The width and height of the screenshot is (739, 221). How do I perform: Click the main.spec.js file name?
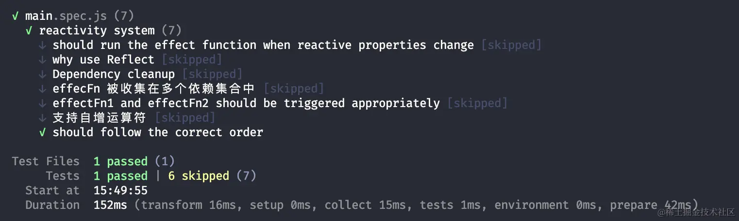pos(66,16)
